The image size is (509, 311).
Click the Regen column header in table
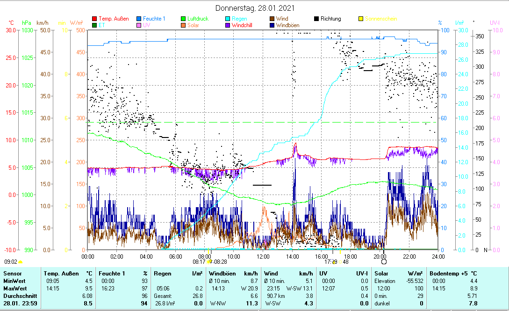[163, 273]
